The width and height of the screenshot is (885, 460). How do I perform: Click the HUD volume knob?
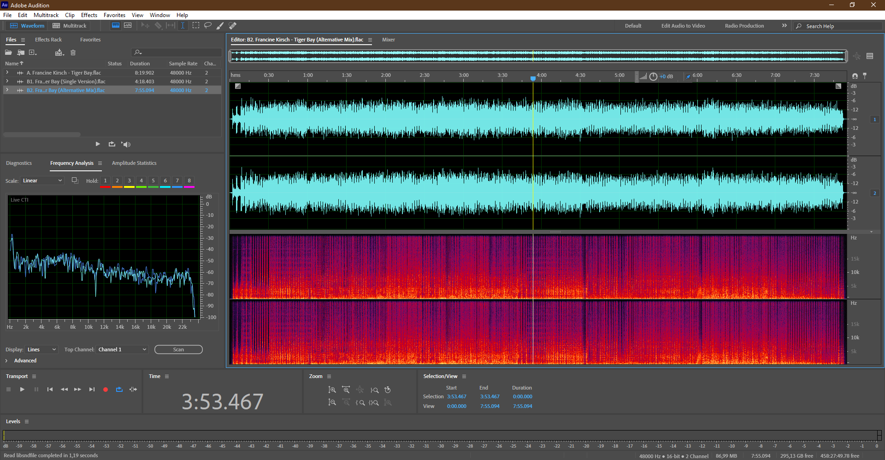(x=653, y=76)
